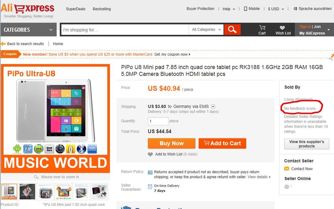Image resolution: width=334 pixels, height=209 pixels.
Task: Click Contact Now link
Action: click(302, 169)
